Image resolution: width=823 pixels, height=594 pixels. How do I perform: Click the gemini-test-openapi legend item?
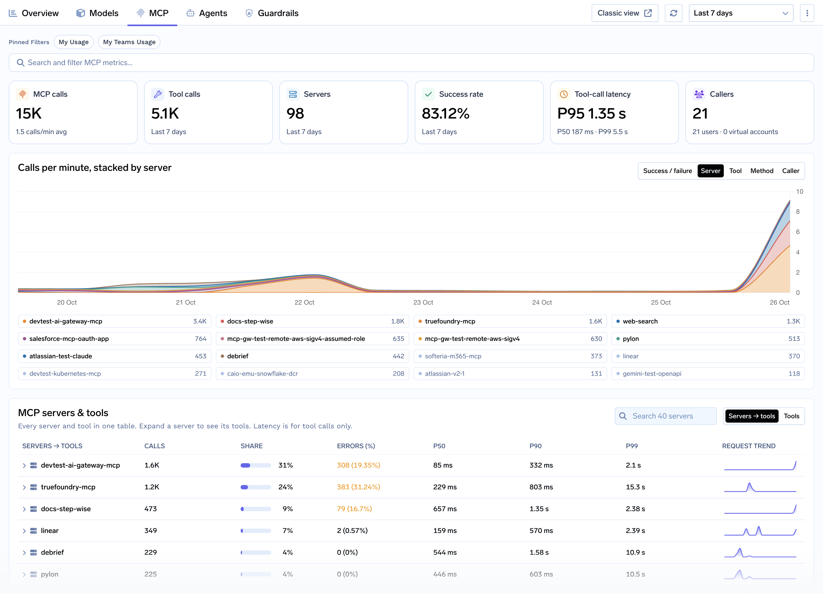[708, 373]
